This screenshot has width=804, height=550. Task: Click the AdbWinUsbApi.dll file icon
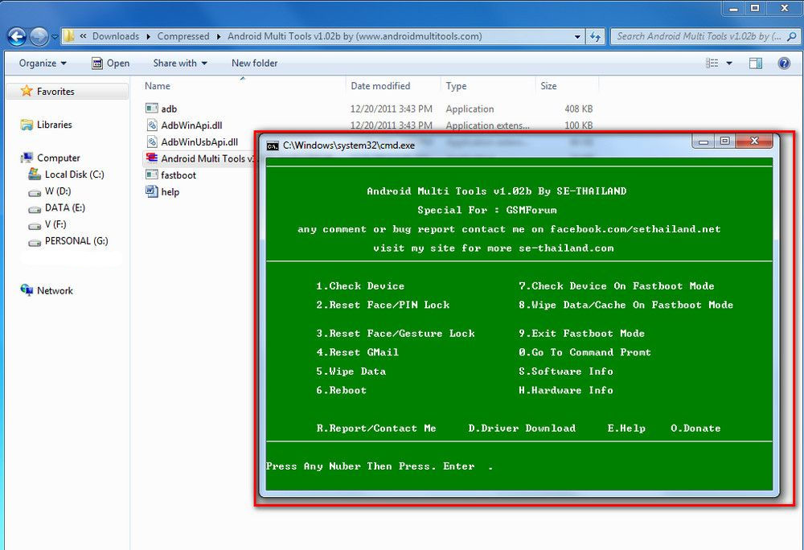point(152,142)
